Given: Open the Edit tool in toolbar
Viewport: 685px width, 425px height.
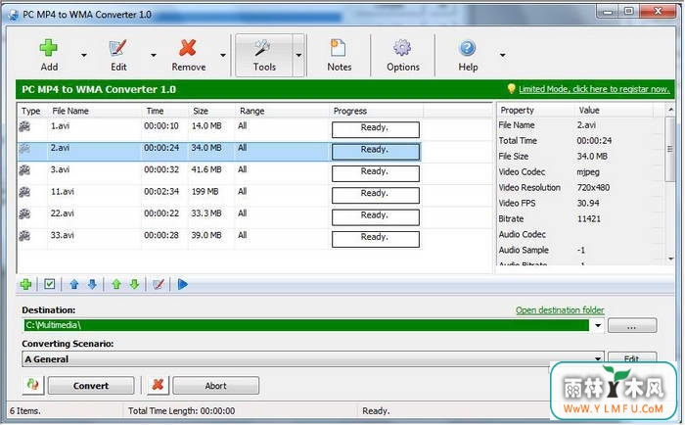Looking at the screenshot, I should coord(118,56).
